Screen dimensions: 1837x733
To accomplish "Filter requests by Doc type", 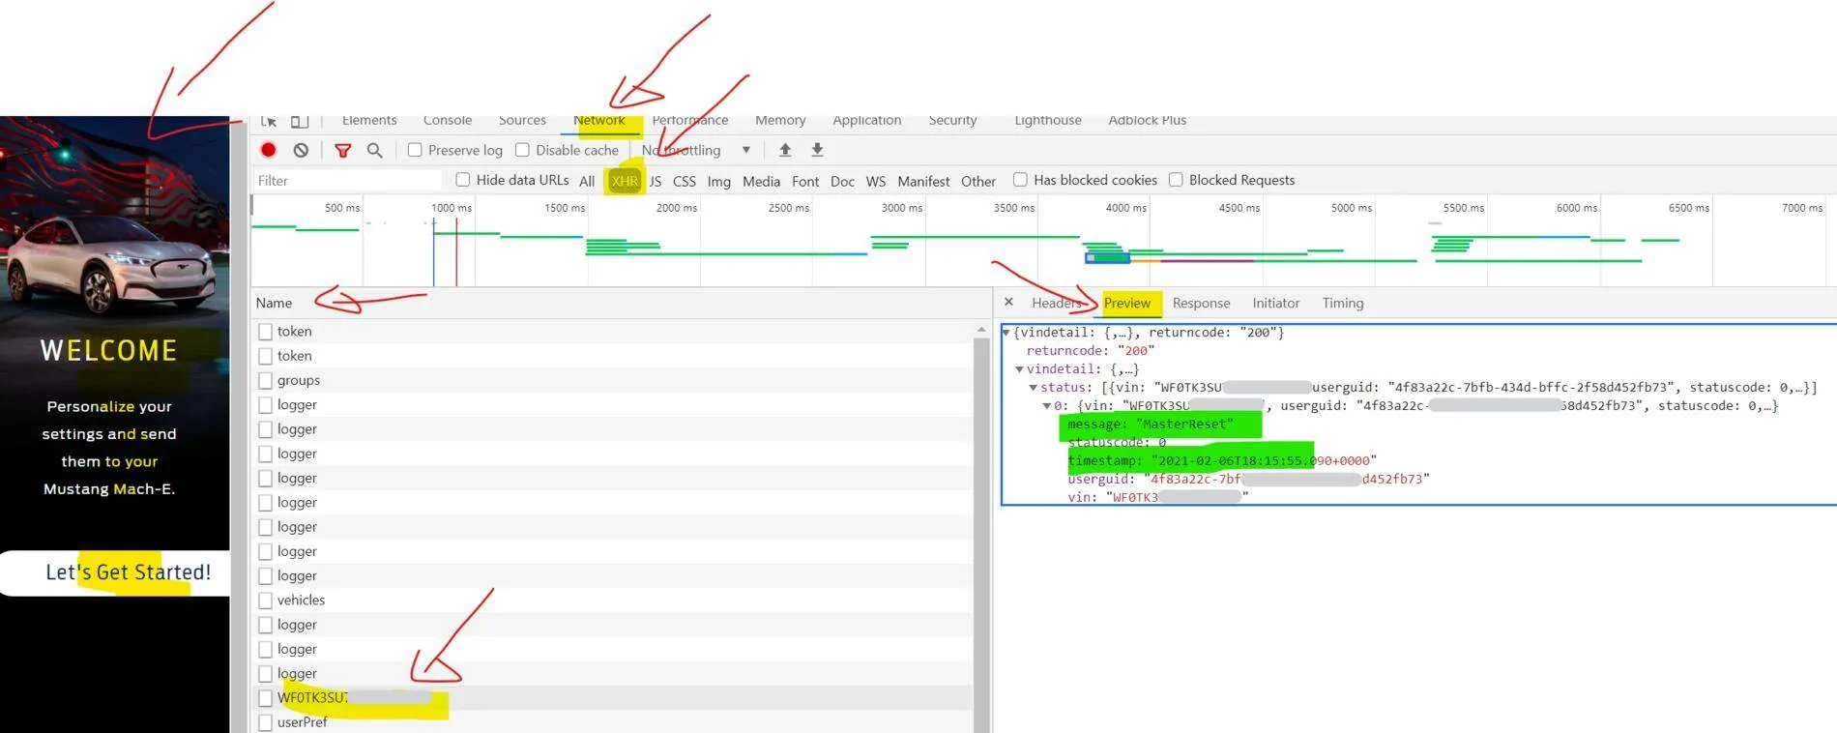I will point(842,181).
